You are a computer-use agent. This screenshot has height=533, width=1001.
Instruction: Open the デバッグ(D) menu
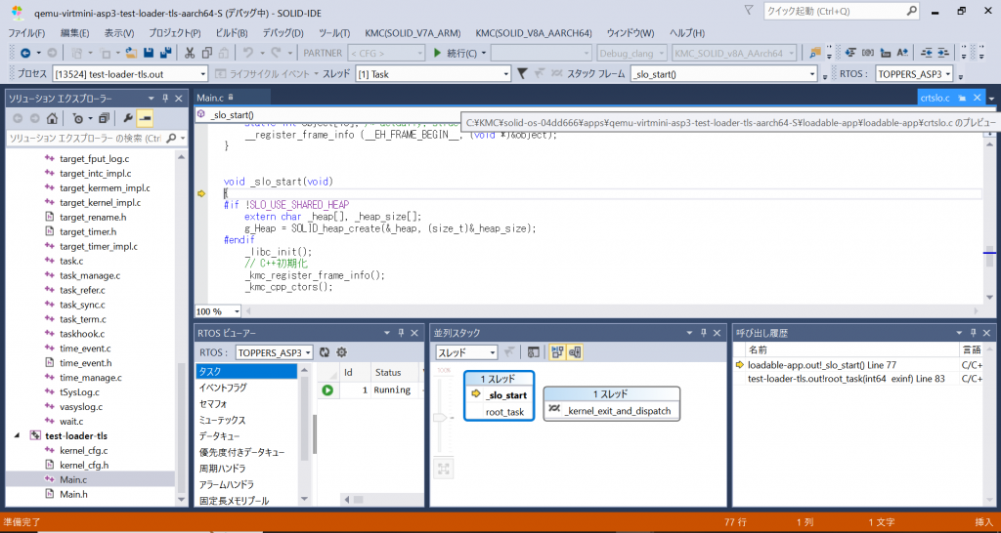click(283, 32)
